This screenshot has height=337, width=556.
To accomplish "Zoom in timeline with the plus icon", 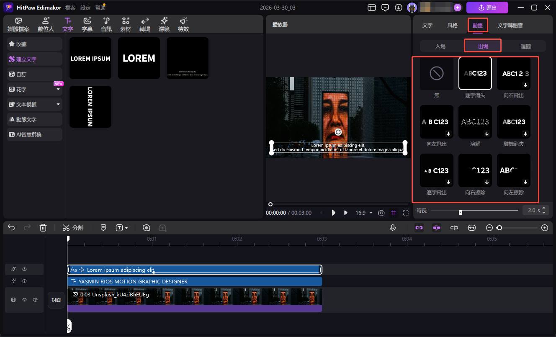I will [x=544, y=228].
